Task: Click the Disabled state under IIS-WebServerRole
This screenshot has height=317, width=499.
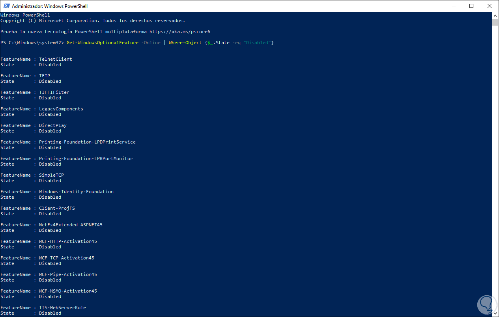Action: (x=50, y=313)
